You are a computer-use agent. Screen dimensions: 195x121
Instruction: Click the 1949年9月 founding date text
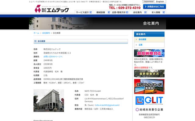pos(48,60)
